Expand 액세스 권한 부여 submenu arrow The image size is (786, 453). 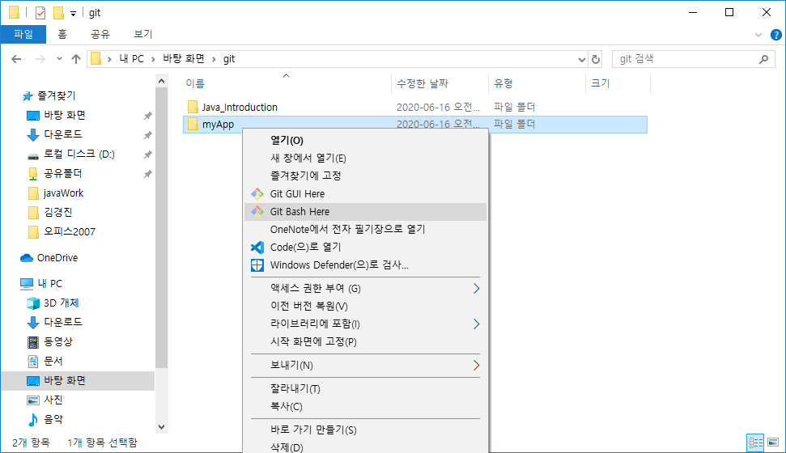click(476, 289)
